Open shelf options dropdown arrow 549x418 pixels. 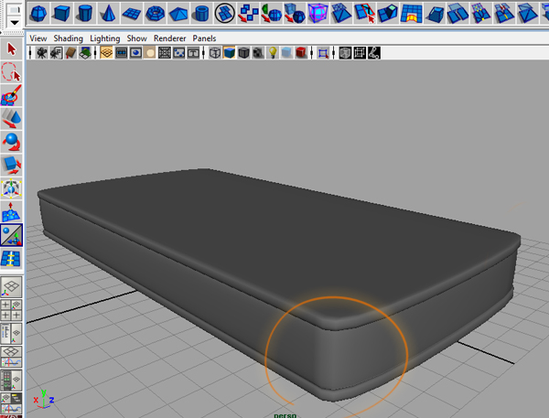tap(15, 22)
